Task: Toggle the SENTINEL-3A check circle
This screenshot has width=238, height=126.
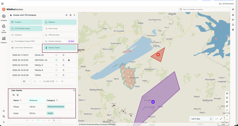Action: click(56, 60)
